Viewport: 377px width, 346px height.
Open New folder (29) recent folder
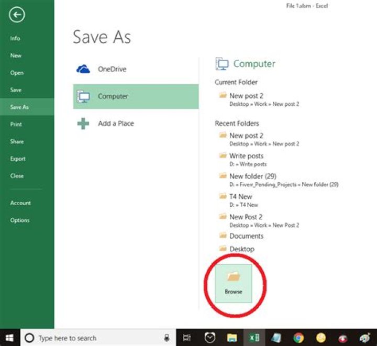(x=279, y=180)
